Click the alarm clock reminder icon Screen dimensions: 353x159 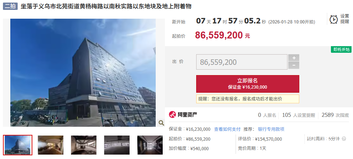[x=333, y=19]
